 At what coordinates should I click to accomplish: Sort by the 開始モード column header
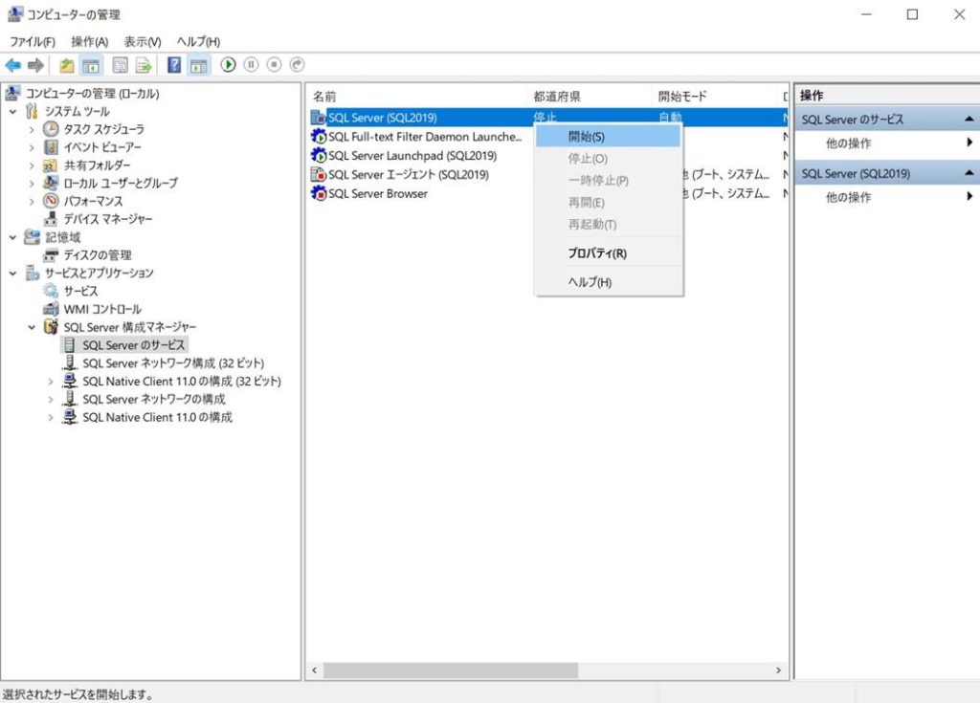(715, 97)
